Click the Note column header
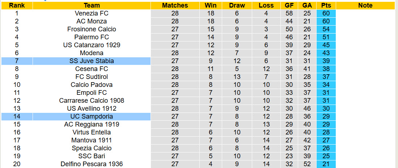Screen dimensions: 398x168 [x=365, y=5]
